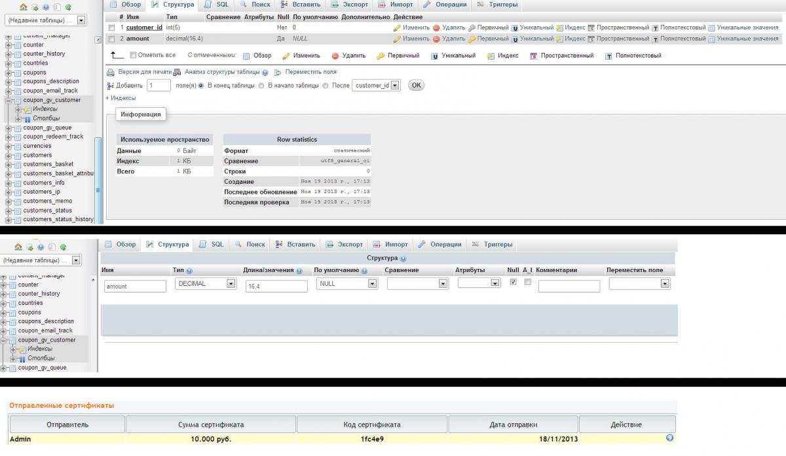The height and width of the screenshot is (456, 786).
Task: Expand the По умолчанию NULL dropdown
Action: pos(346,284)
